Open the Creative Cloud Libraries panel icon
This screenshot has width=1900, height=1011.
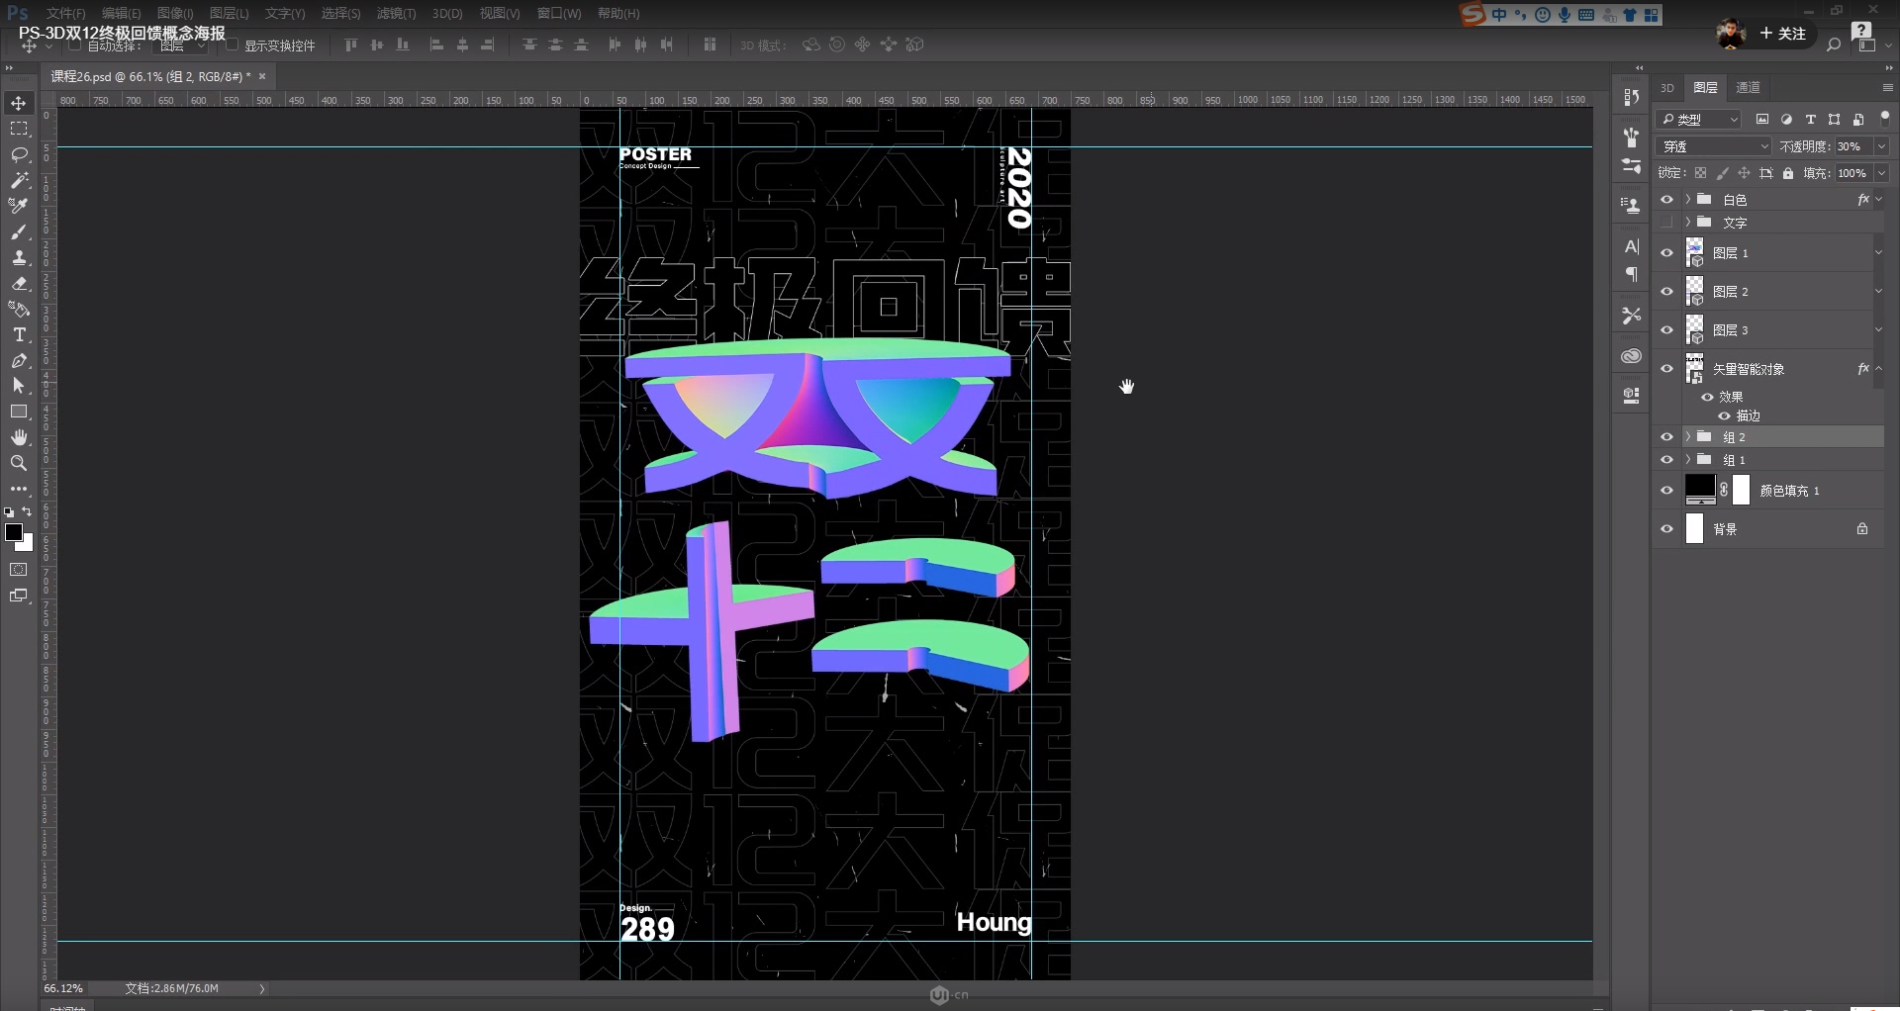pos(1632,356)
